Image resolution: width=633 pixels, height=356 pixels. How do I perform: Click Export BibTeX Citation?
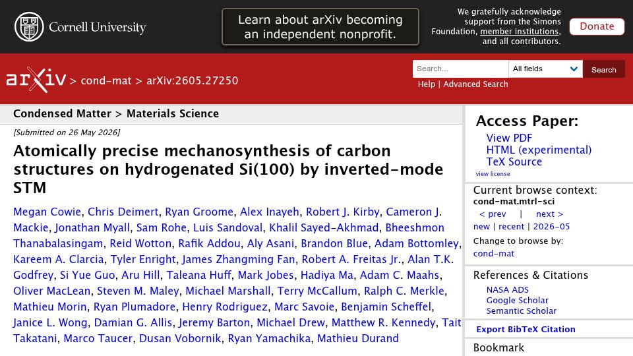(x=526, y=330)
